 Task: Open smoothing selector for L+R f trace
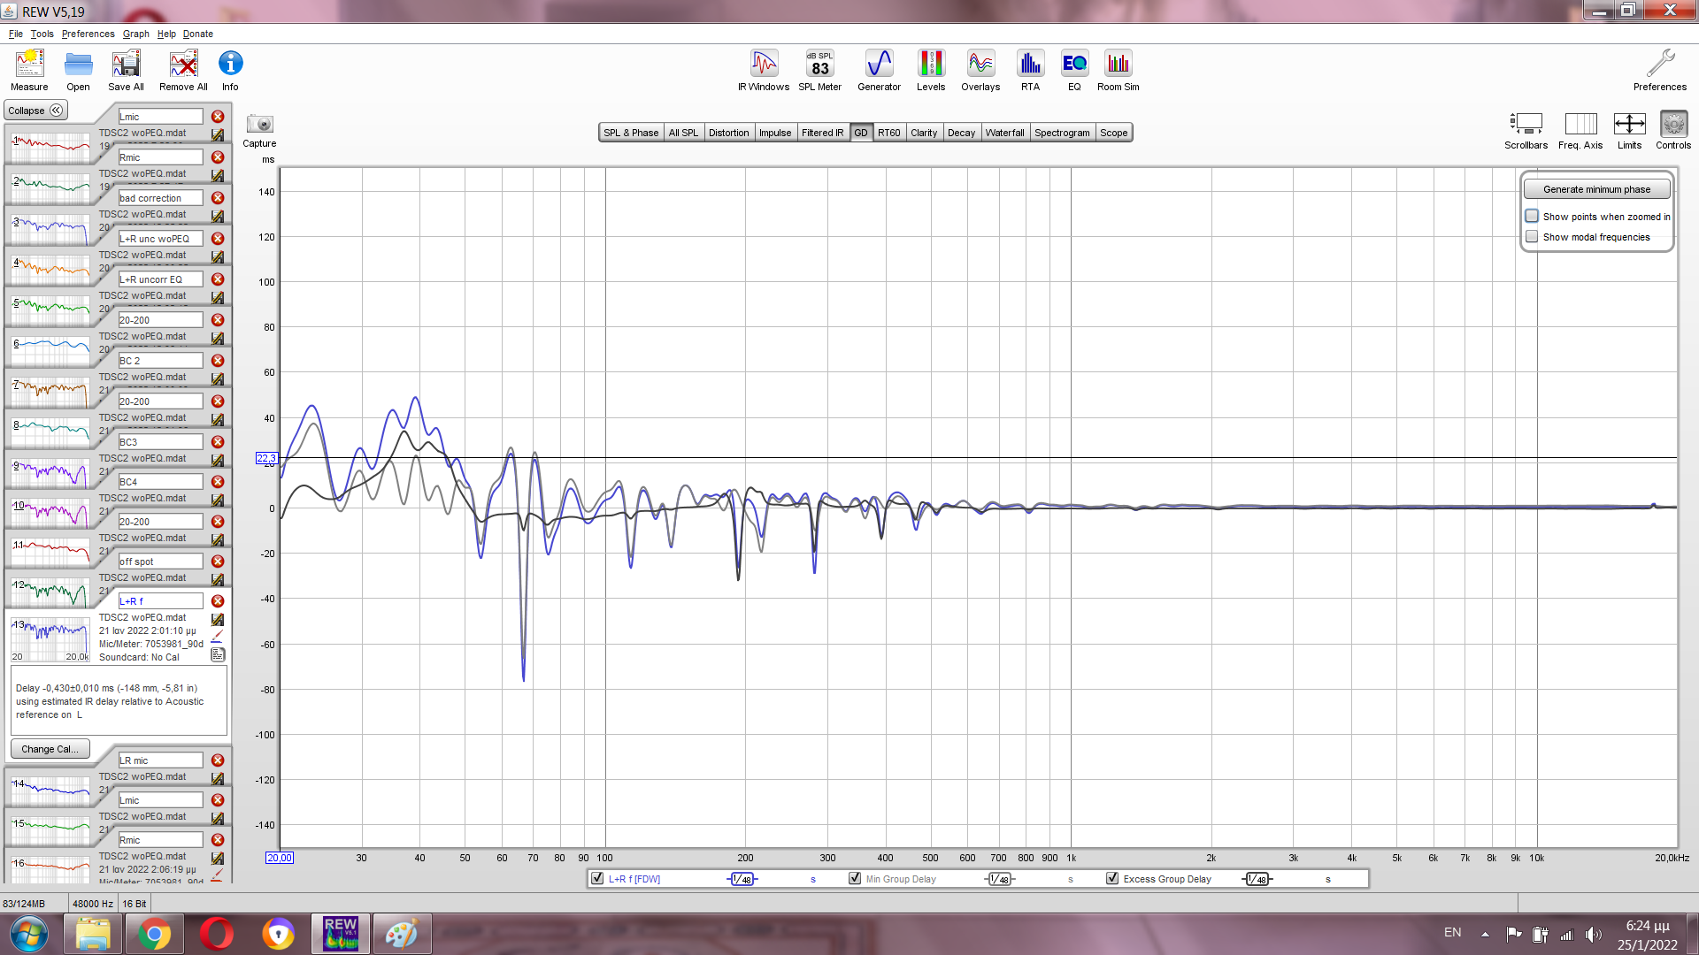(742, 879)
